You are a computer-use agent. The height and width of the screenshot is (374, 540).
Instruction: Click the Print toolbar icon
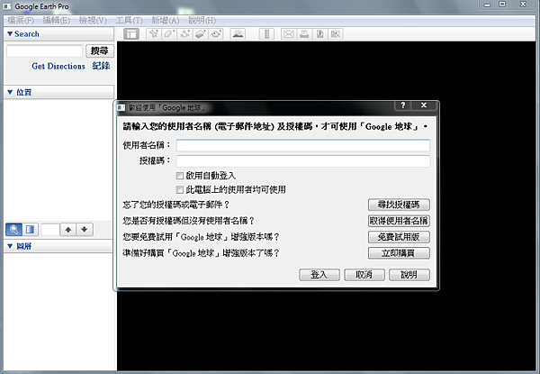tap(304, 34)
